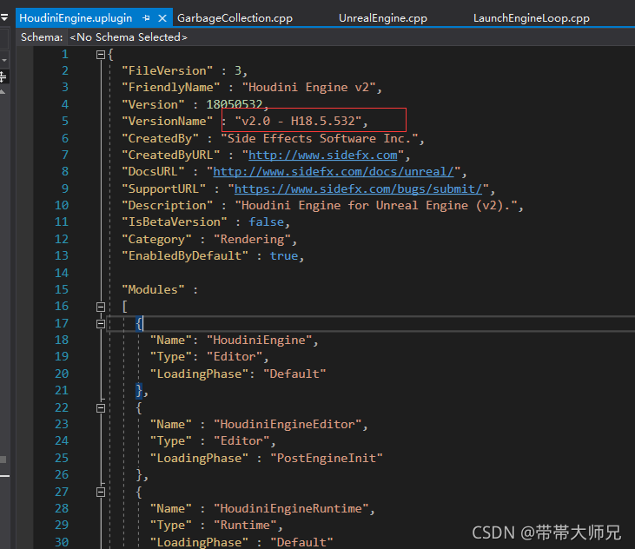Click the "HoudiniEngineRuntime" name value
This screenshot has height=549, width=635.
(x=291, y=509)
